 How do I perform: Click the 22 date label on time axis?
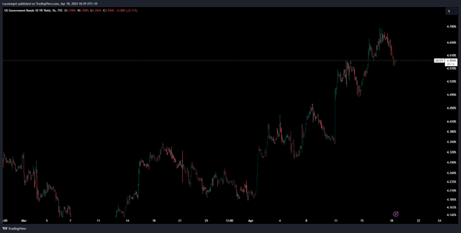click(418, 220)
